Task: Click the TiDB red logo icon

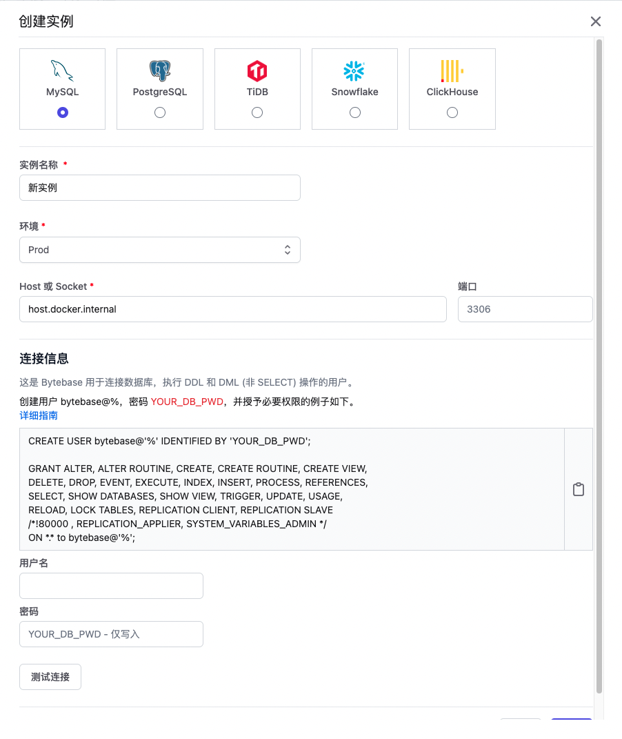Action: pyautogui.click(x=257, y=70)
